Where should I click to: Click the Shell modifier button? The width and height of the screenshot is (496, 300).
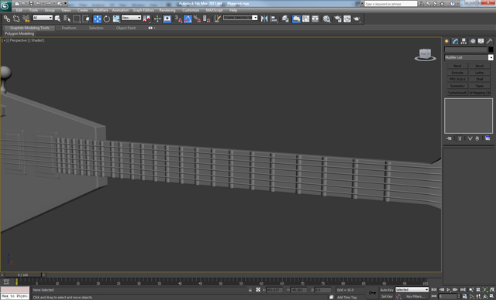pos(480,79)
